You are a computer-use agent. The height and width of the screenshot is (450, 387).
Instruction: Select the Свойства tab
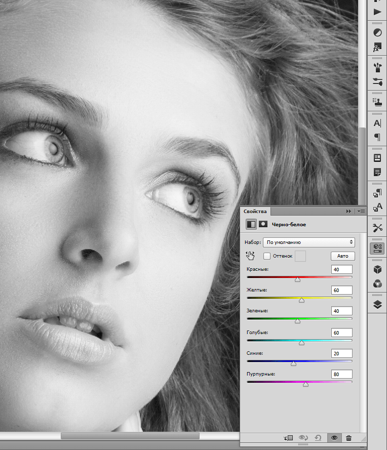point(255,212)
